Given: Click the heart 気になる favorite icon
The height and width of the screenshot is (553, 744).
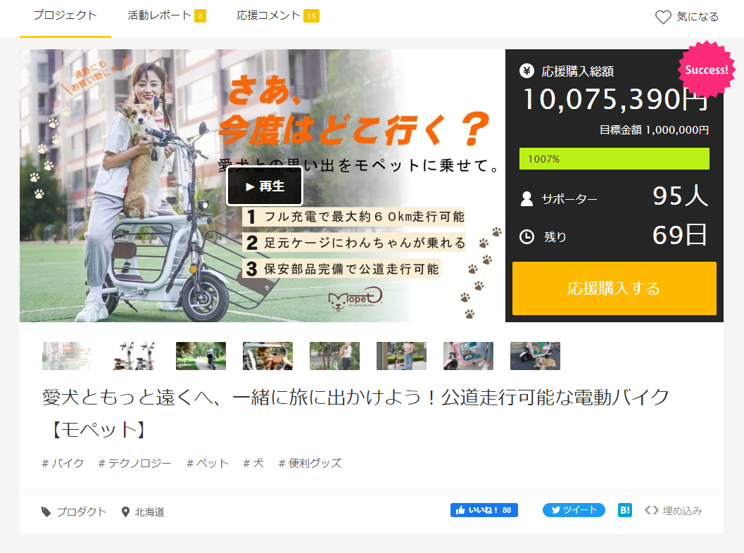Looking at the screenshot, I should (663, 17).
